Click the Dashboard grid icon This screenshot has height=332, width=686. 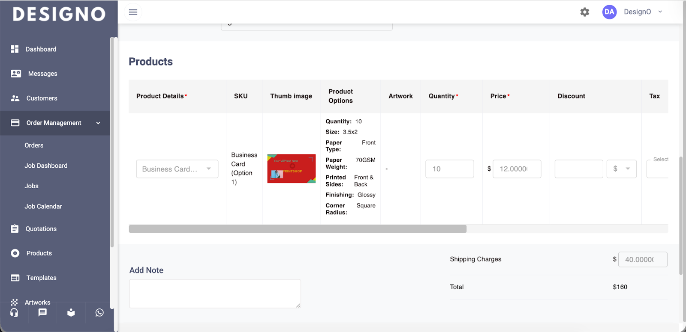15,49
